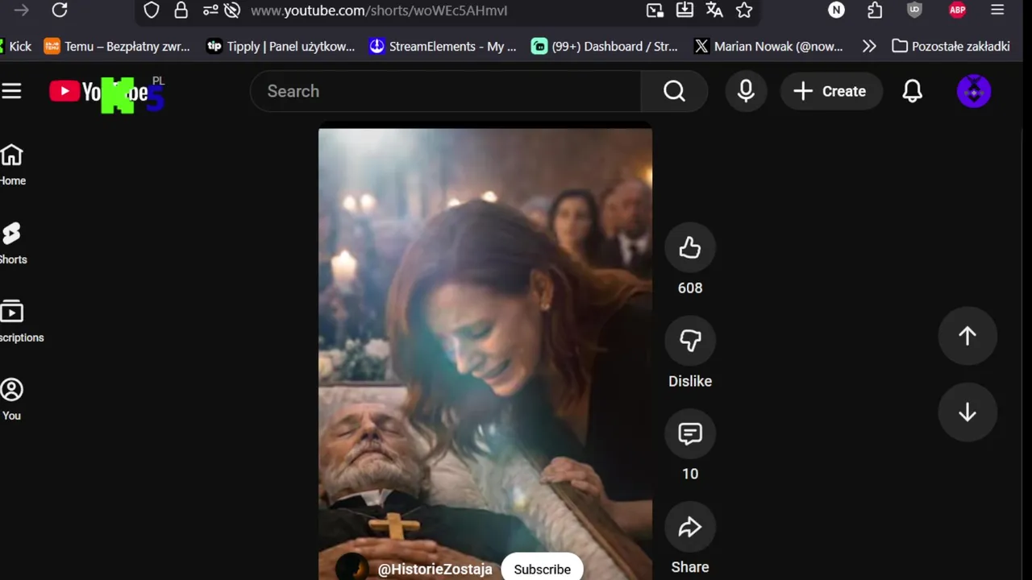Open the N extension icon in toolbar
Viewport: 1032px width, 580px height.
836,10
